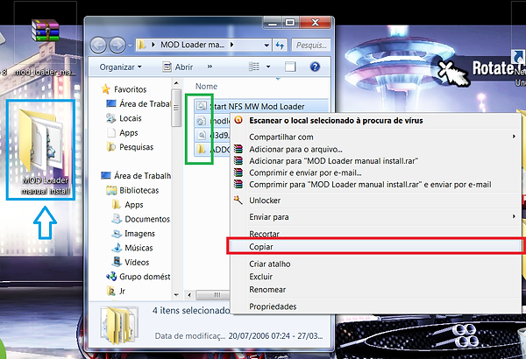The image size is (526, 359).
Task: Click the Abrir toolbar button
Action: coord(178,67)
